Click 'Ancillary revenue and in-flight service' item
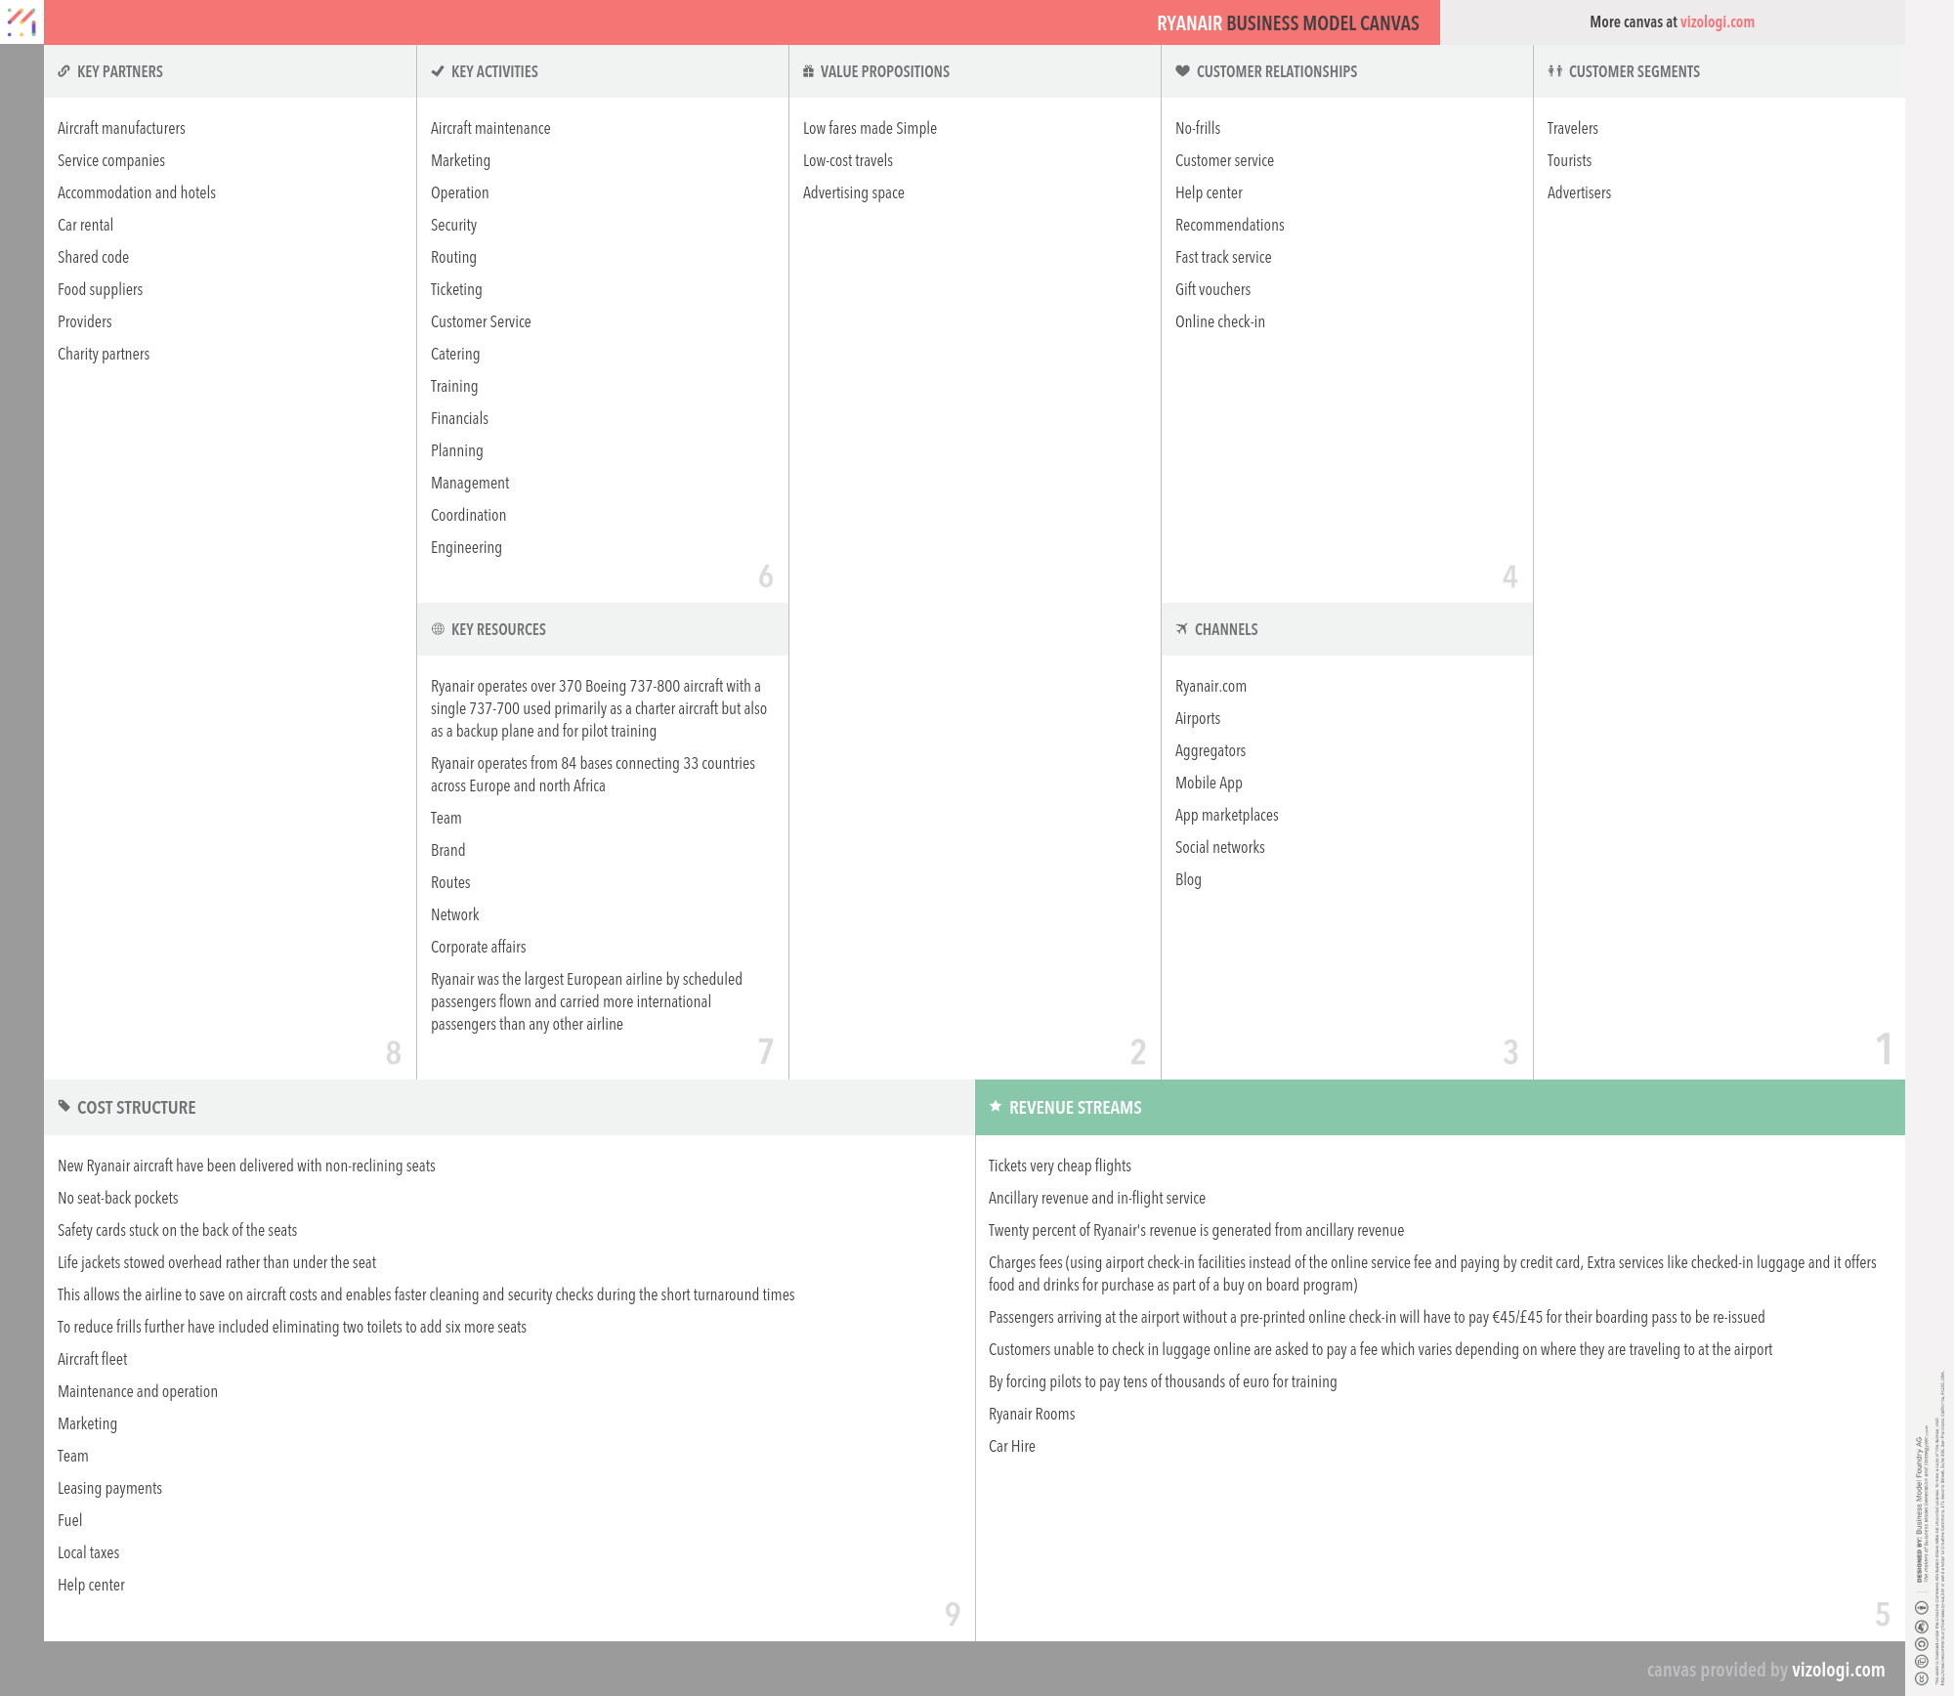Viewport: 1954px width, 1696px height. pos(1096,1198)
